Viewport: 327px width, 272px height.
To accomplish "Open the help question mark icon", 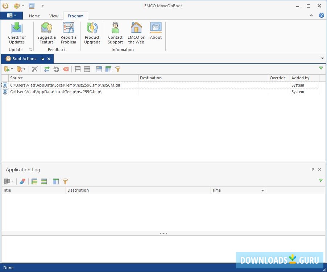I will click(x=321, y=15).
